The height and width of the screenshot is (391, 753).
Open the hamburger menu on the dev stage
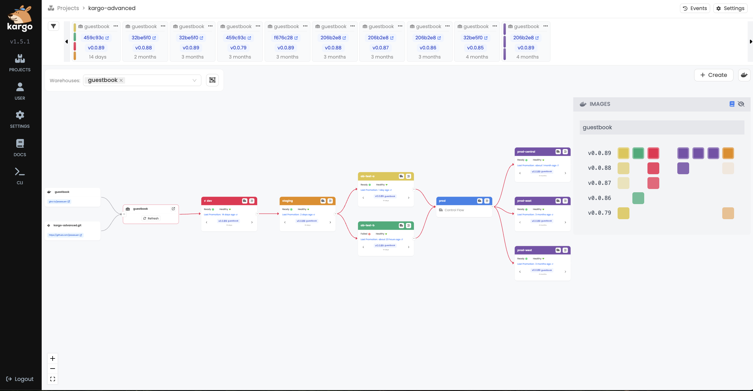(252, 201)
